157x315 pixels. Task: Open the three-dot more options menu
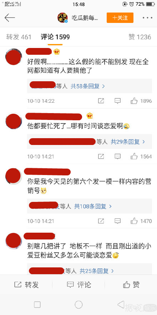147,18
